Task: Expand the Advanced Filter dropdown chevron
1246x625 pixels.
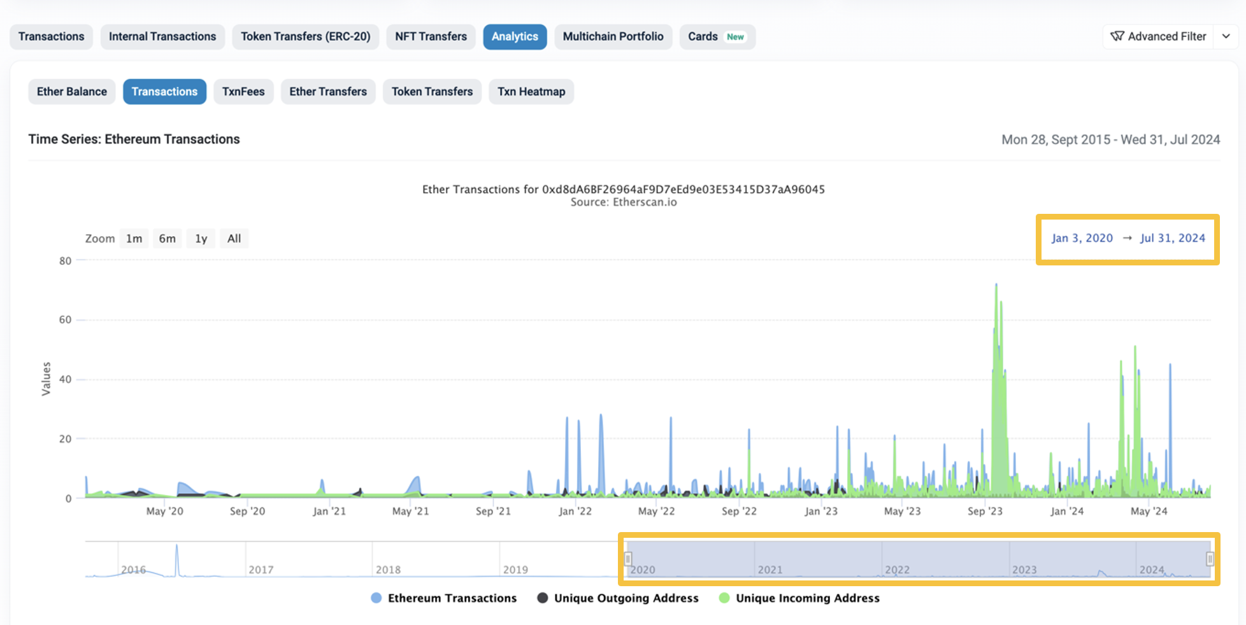Action: pos(1226,36)
